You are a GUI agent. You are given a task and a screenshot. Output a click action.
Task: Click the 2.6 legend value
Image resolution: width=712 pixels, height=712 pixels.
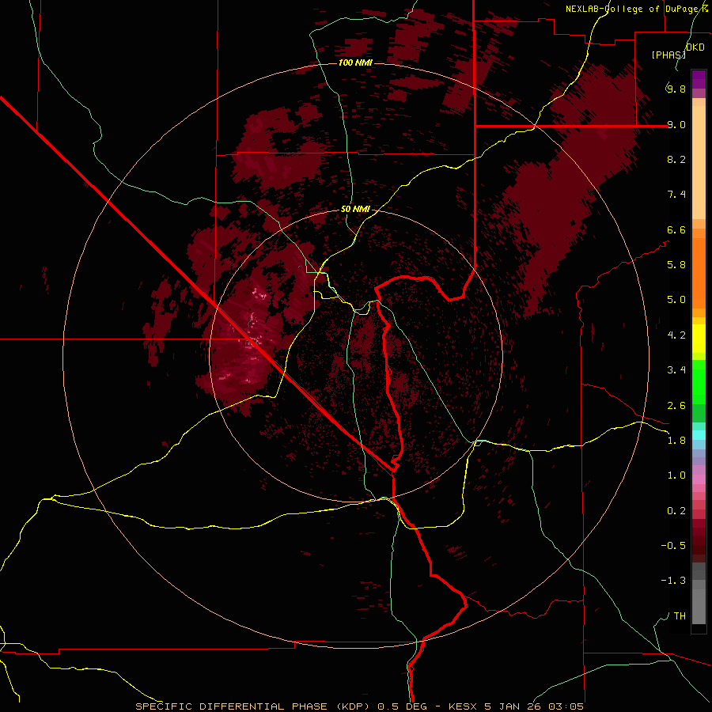(x=676, y=406)
